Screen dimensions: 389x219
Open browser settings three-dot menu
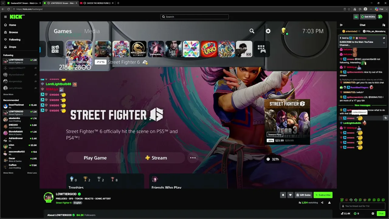pos(371,9)
